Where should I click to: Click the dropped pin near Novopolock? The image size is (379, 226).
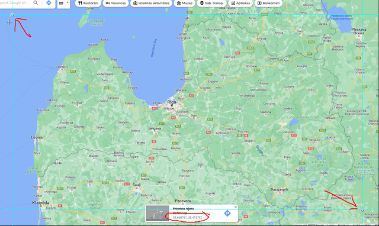click(362, 210)
